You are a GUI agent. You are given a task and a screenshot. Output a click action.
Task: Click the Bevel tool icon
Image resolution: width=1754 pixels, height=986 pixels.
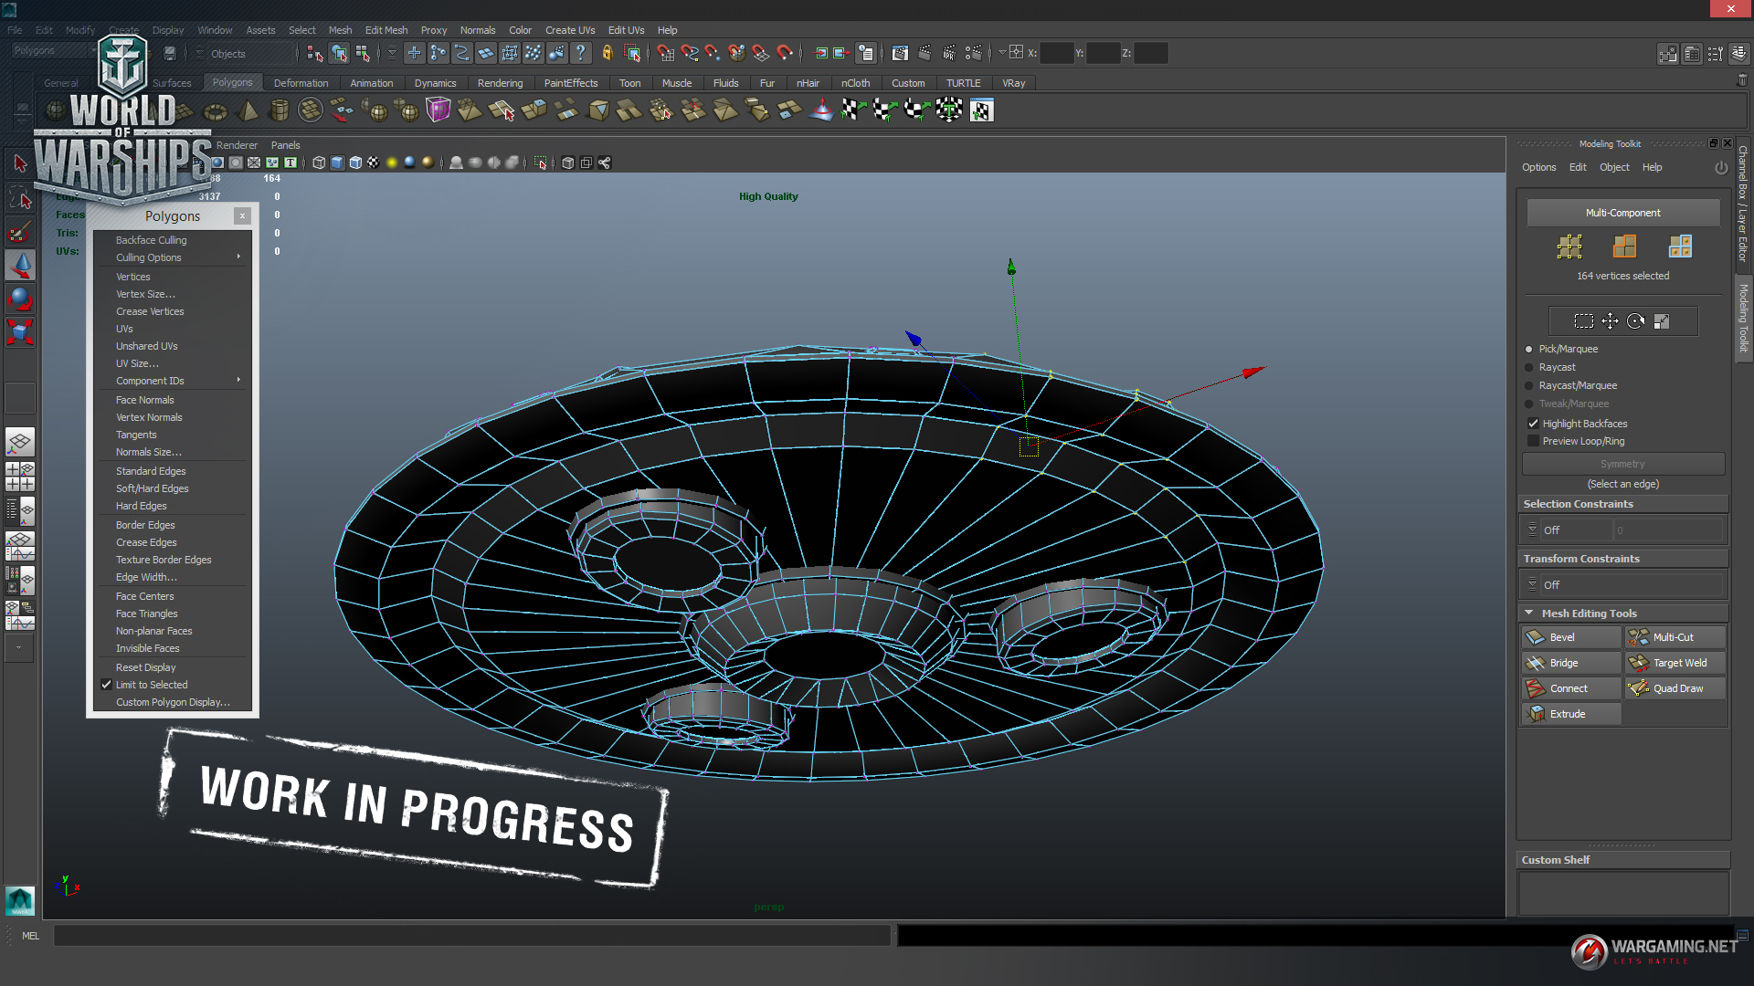[1536, 637]
